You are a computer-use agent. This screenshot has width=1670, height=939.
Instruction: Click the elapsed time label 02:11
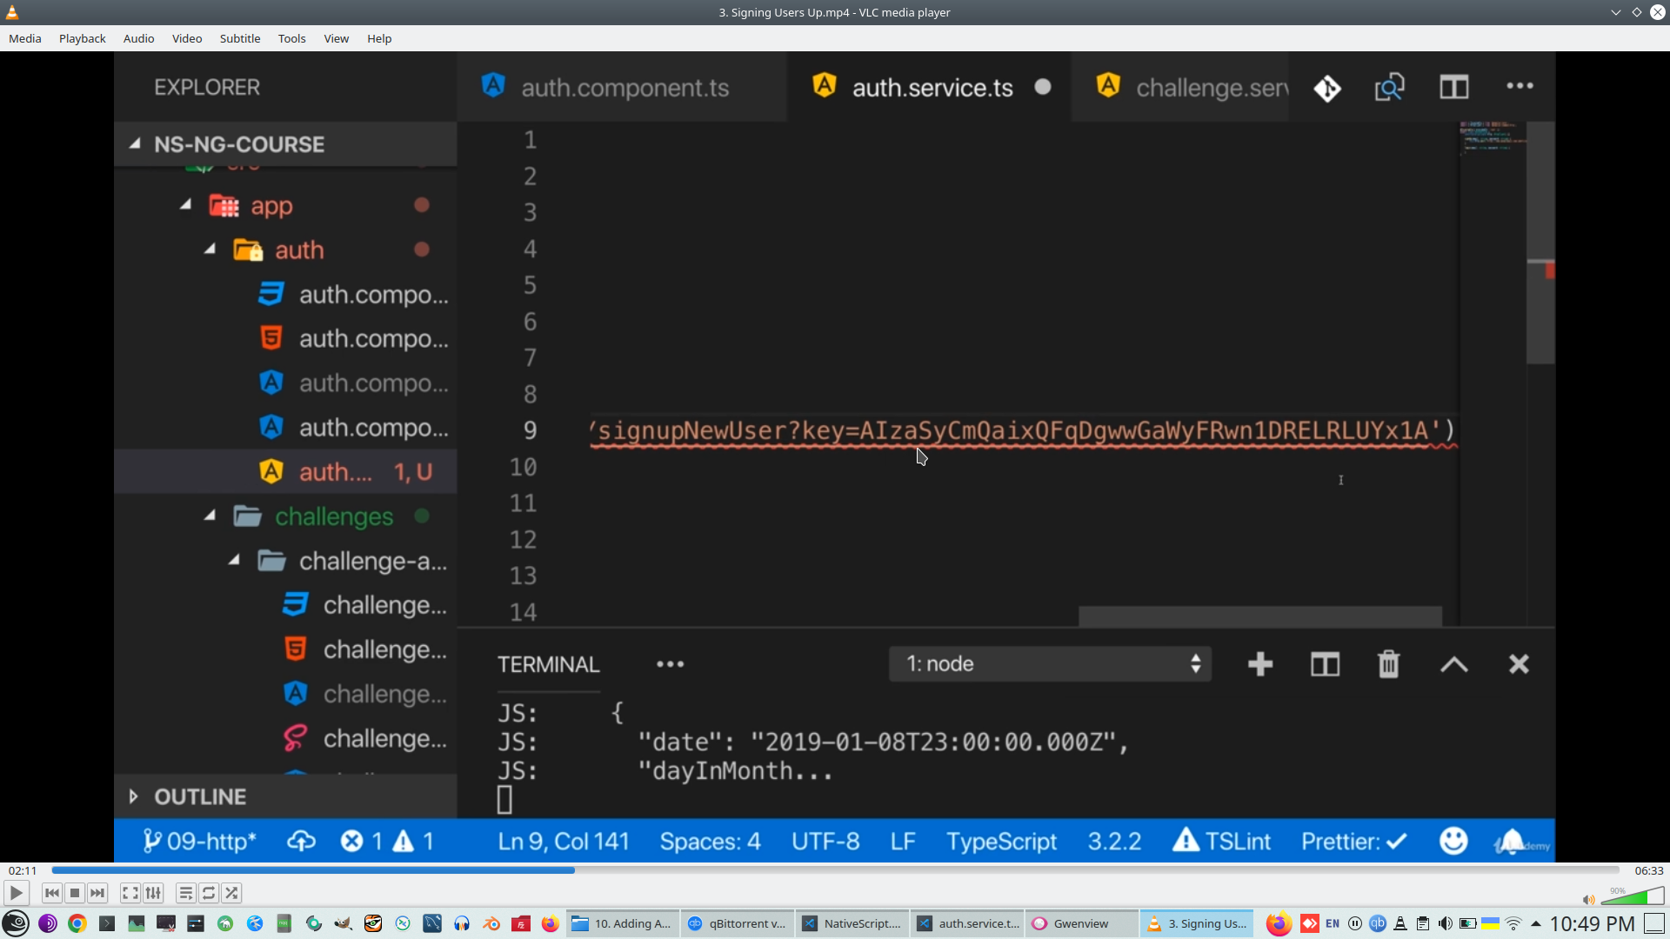click(23, 870)
